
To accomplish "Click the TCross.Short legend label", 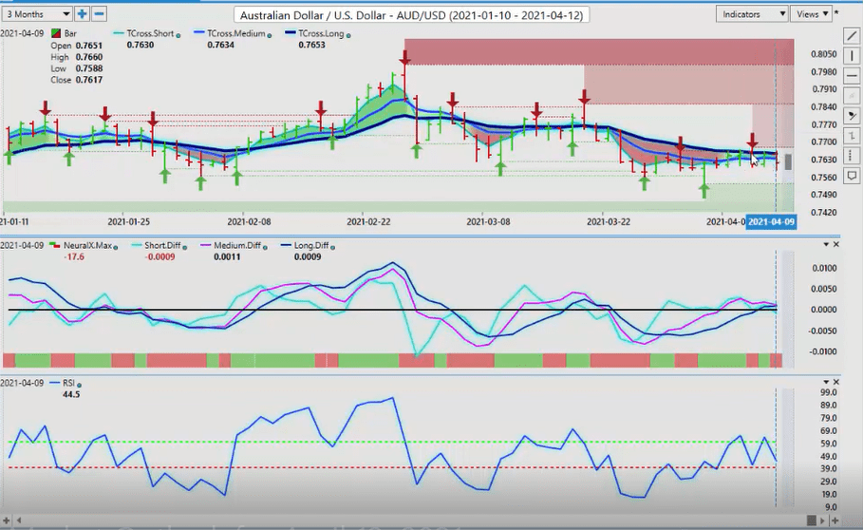I will tap(150, 33).
